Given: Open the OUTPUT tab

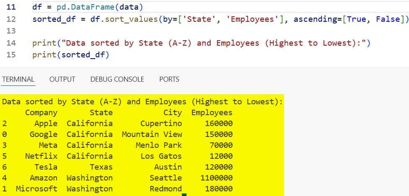Looking at the screenshot, I should click(x=62, y=79).
